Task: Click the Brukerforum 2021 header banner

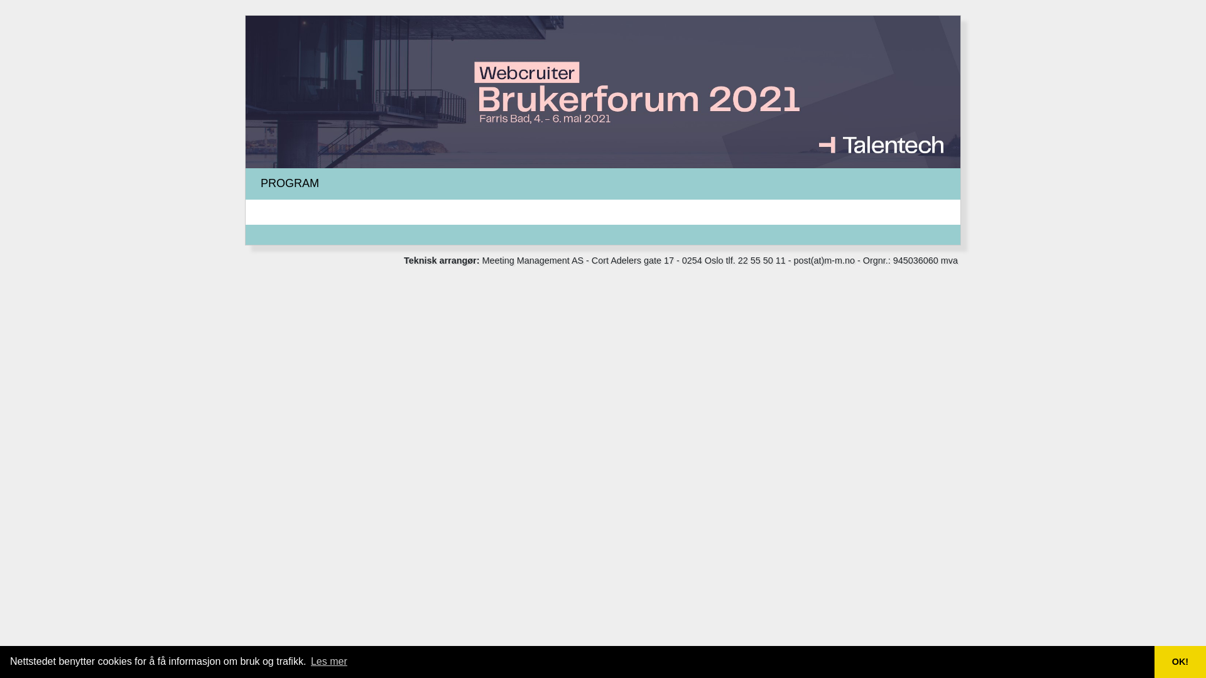Action: point(603,92)
